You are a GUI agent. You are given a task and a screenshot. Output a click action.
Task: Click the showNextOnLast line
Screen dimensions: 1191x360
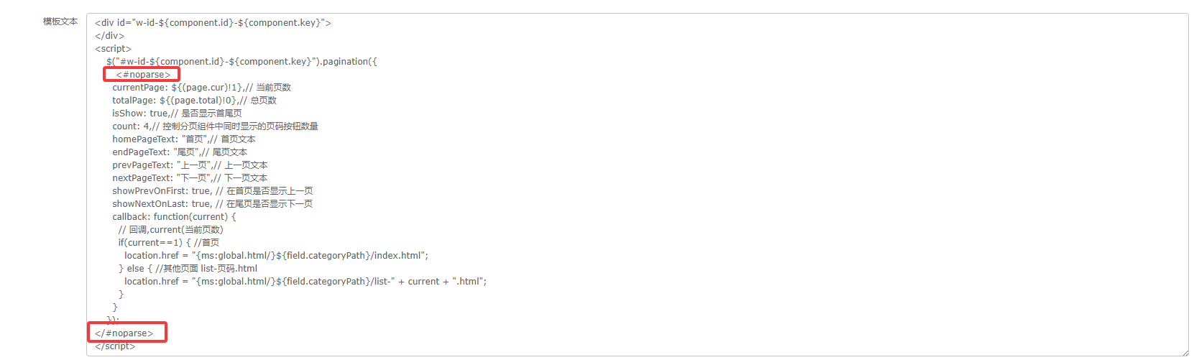212,204
